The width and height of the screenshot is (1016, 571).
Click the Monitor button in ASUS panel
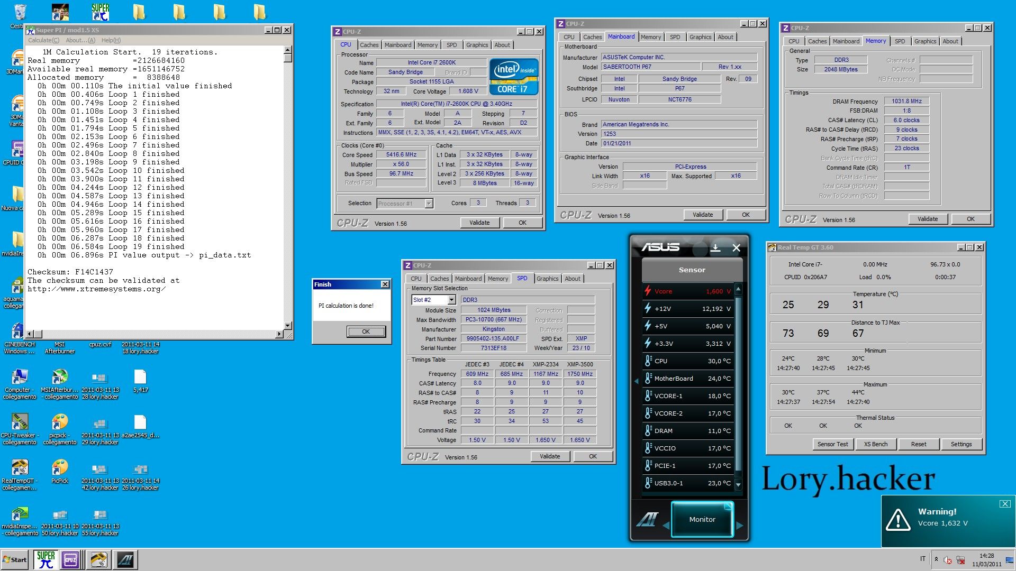click(x=702, y=520)
